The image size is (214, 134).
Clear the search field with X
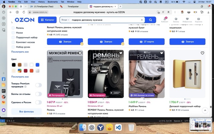click(142, 20)
